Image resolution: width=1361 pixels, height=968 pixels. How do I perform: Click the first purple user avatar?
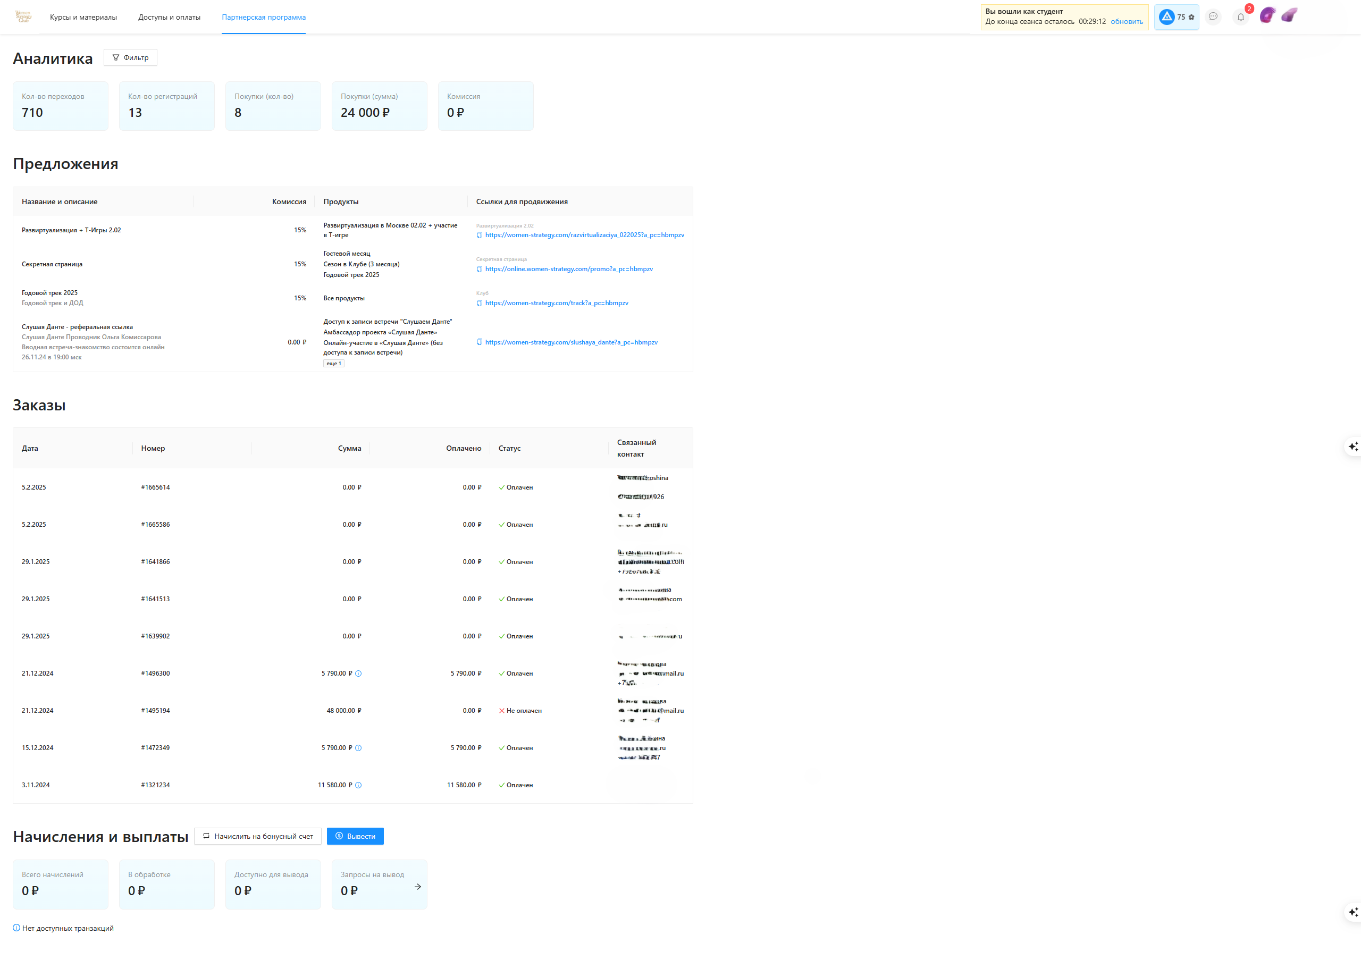click(x=1267, y=15)
